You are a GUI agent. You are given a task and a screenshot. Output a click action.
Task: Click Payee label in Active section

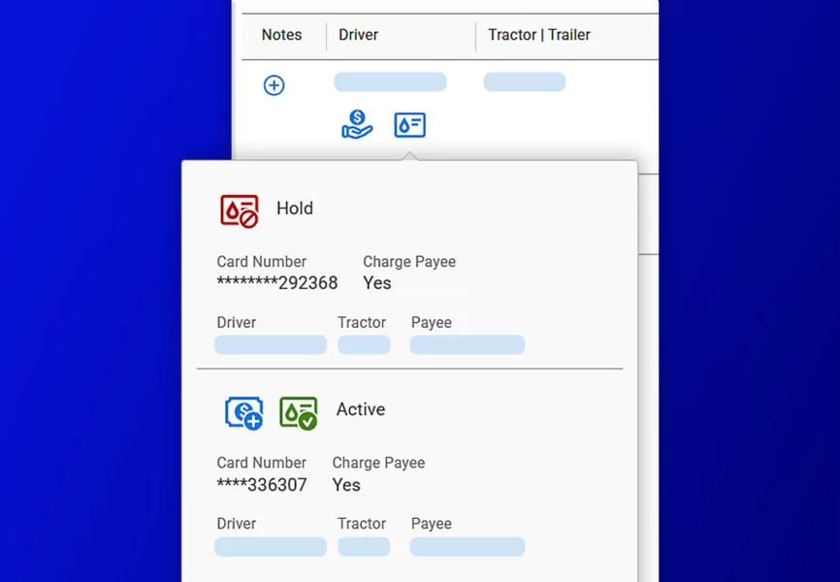432,524
